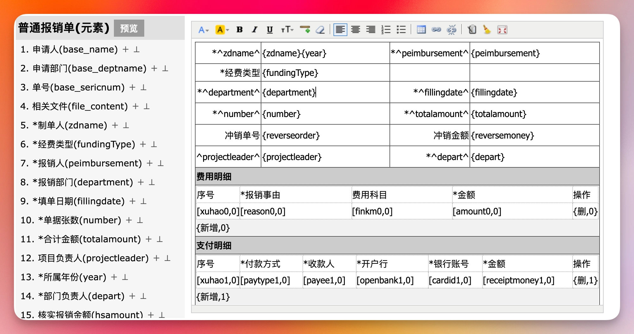634x334 pixels.
Task: Click the [finkm0,0] cell
Action: pyautogui.click(x=402, y=211)
